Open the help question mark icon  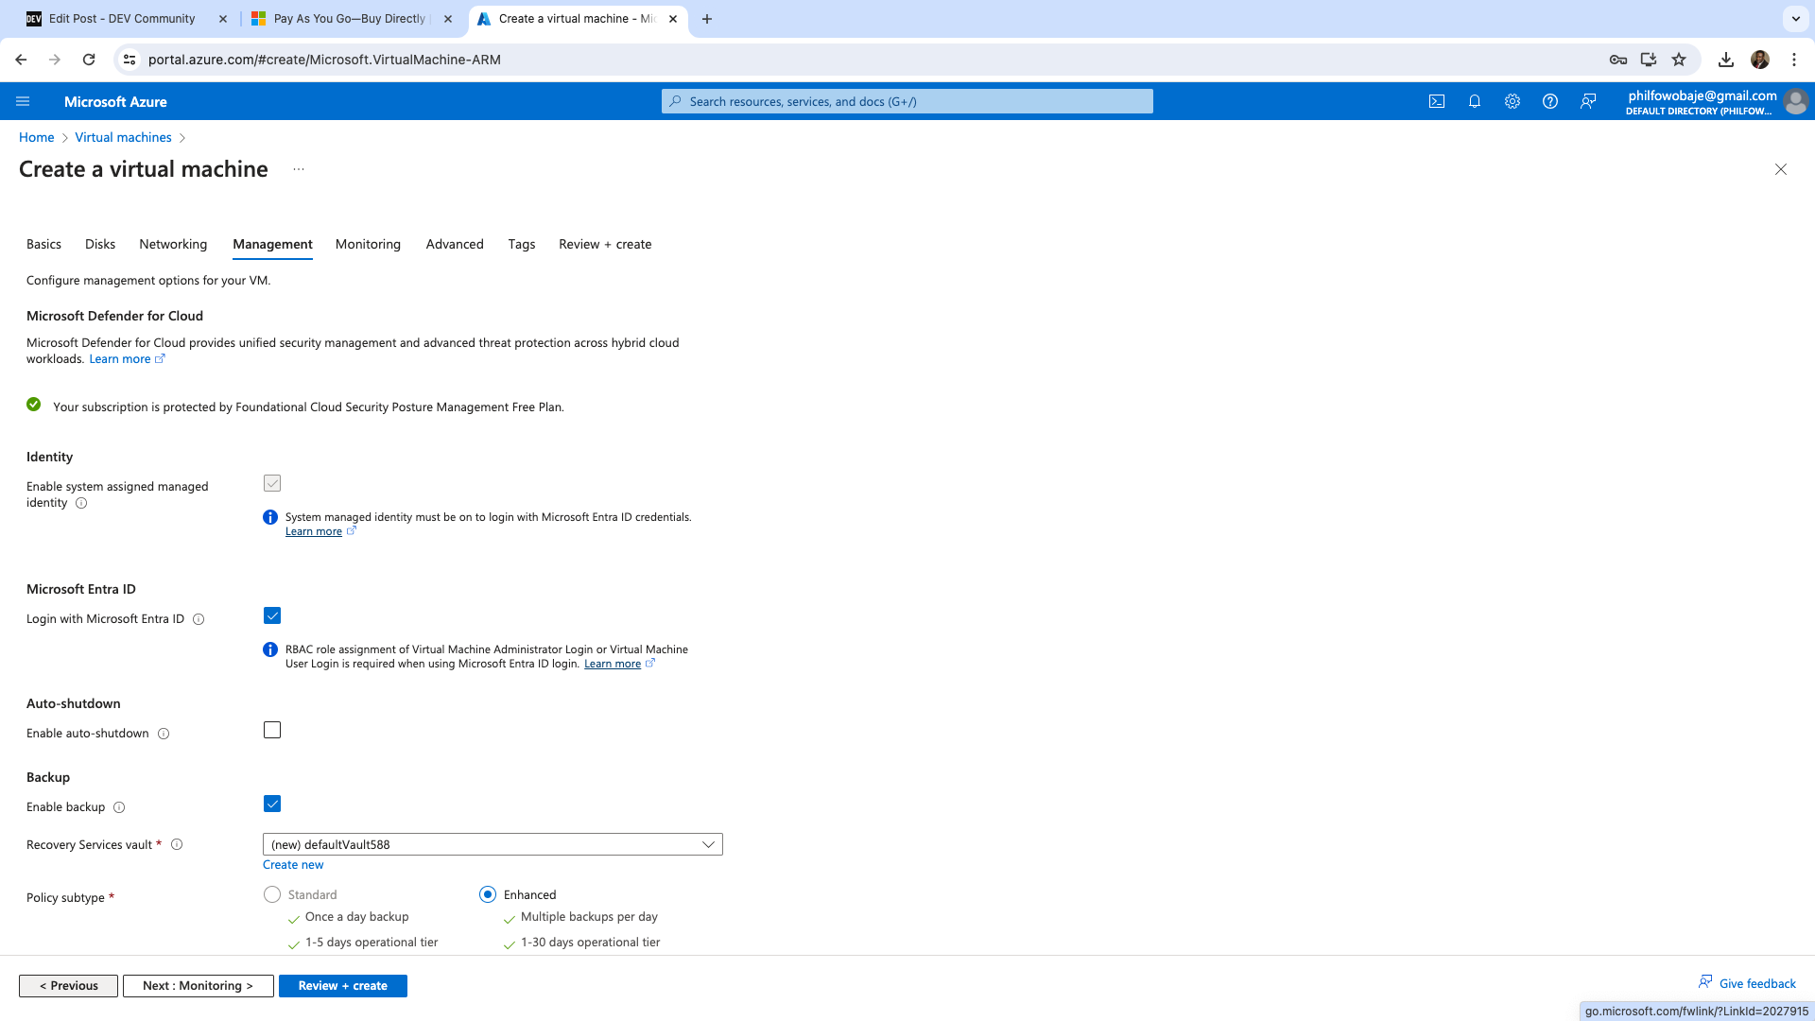1550,101
